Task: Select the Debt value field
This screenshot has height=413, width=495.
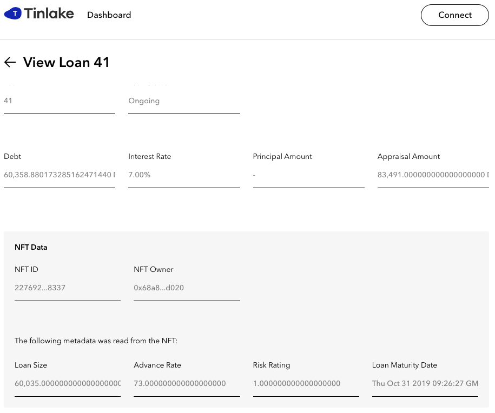Action: coord(60,175)
